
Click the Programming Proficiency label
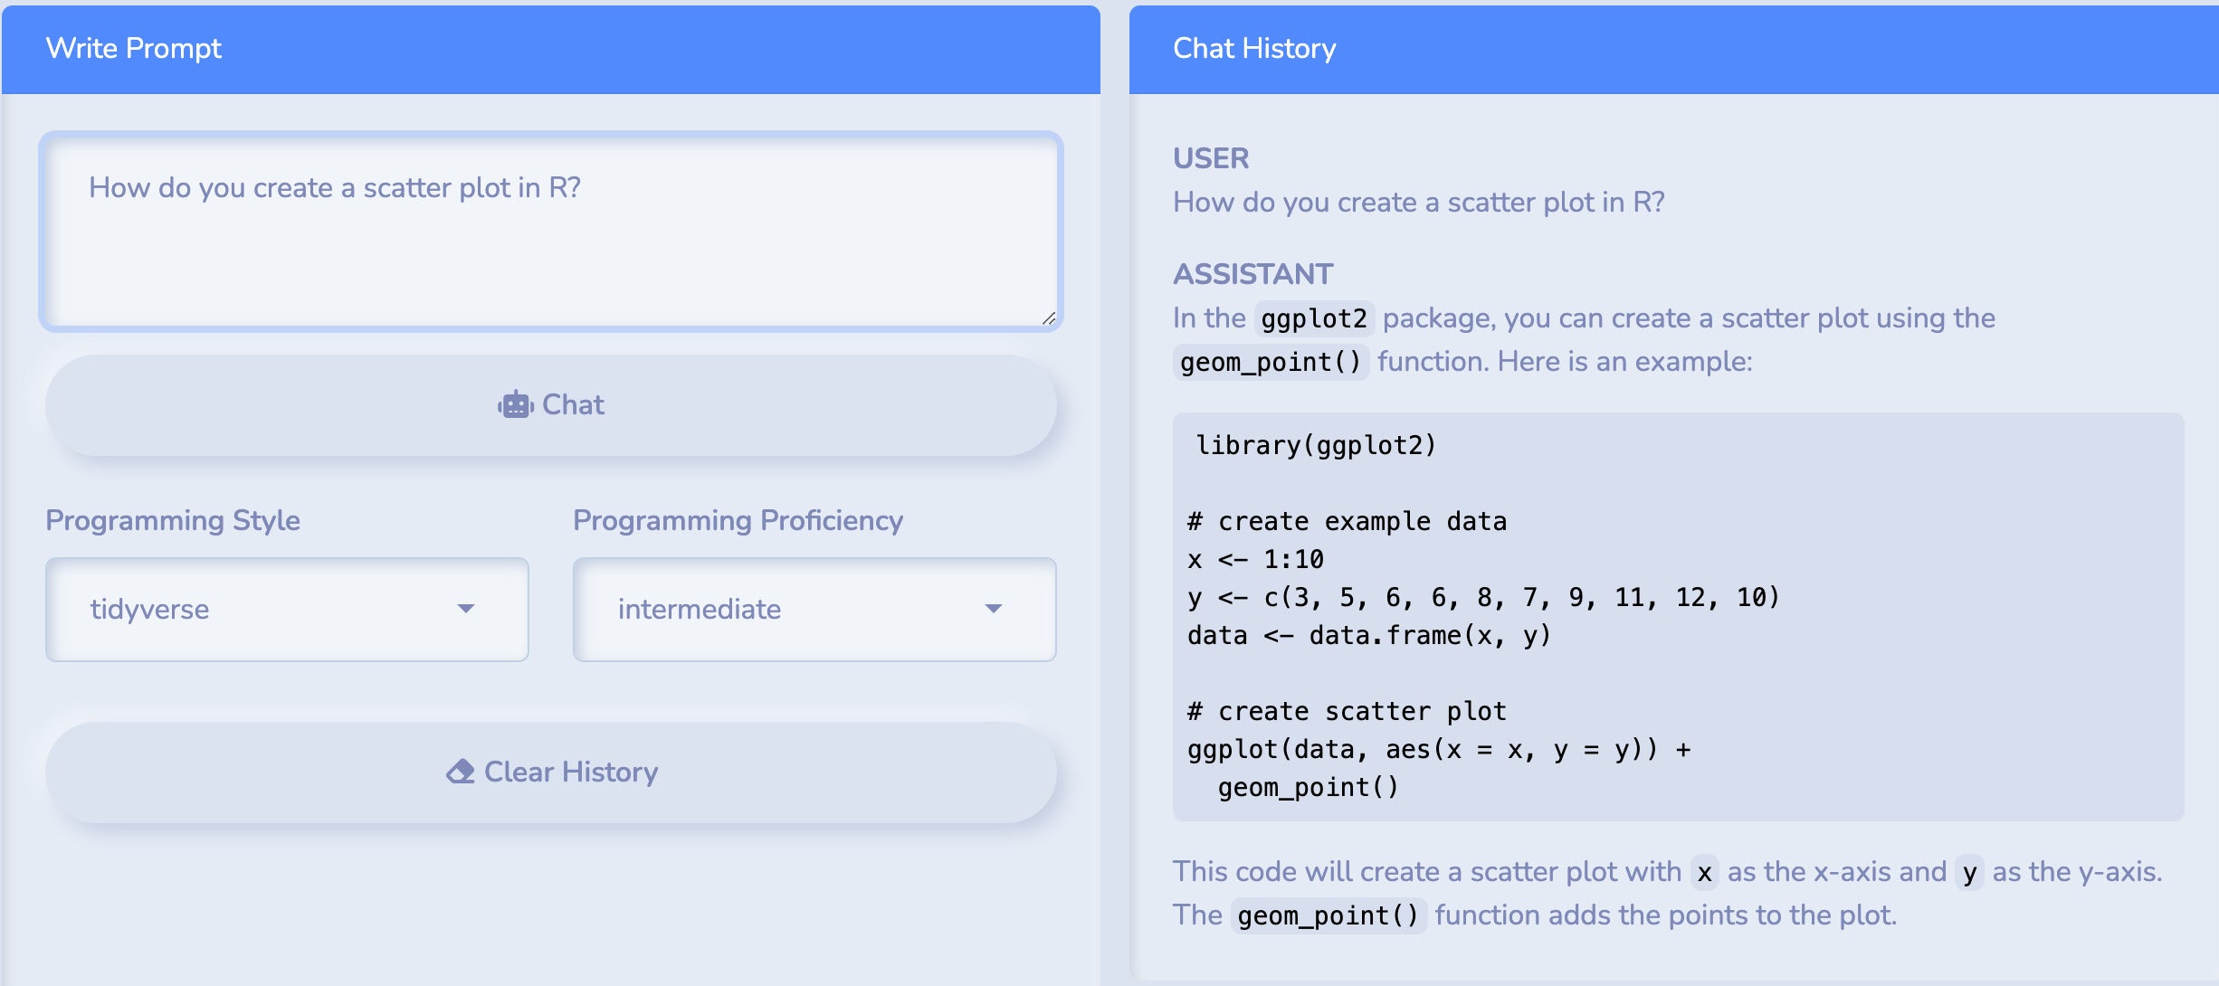point(738,520)
